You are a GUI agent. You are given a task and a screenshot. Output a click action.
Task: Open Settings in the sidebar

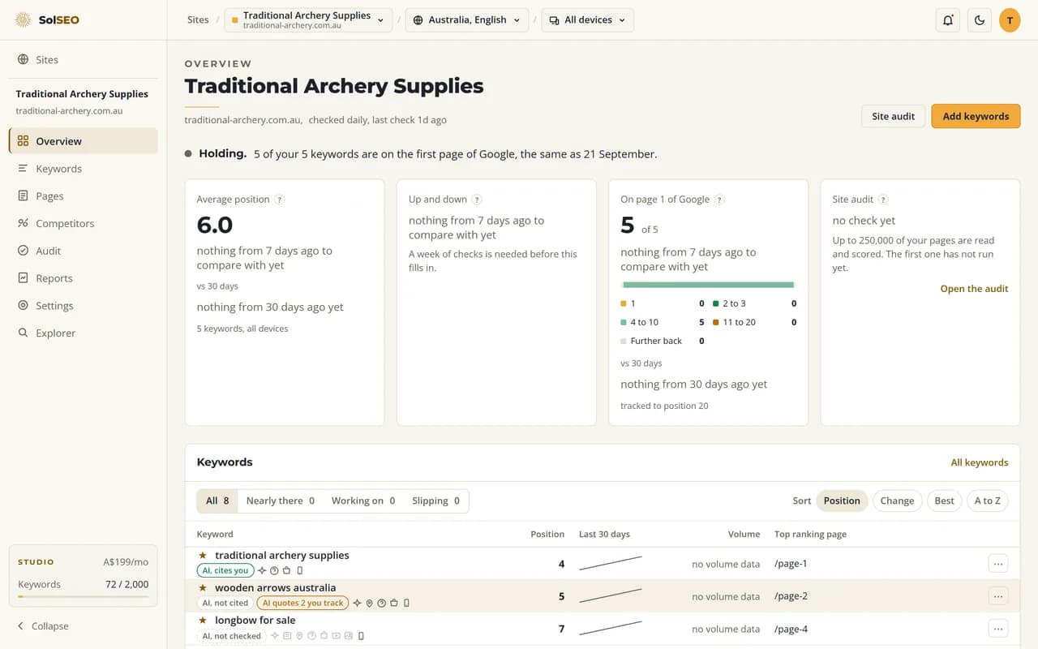[x=83, y=306]
